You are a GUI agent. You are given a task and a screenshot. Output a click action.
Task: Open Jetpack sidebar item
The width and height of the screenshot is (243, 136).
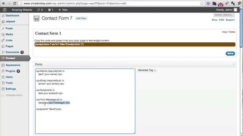coord(10,22)
